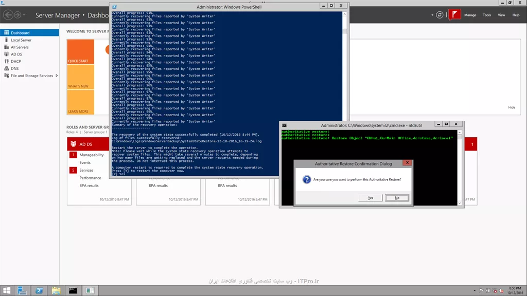This screenshot has width=527, height=296.
Task: Hide the welcome panel
Action: (x=512, y=107)
